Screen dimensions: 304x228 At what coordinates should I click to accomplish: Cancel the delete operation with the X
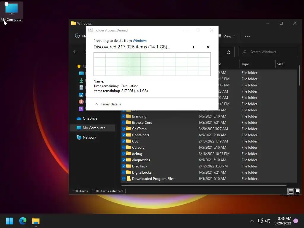tap(208, 47)
